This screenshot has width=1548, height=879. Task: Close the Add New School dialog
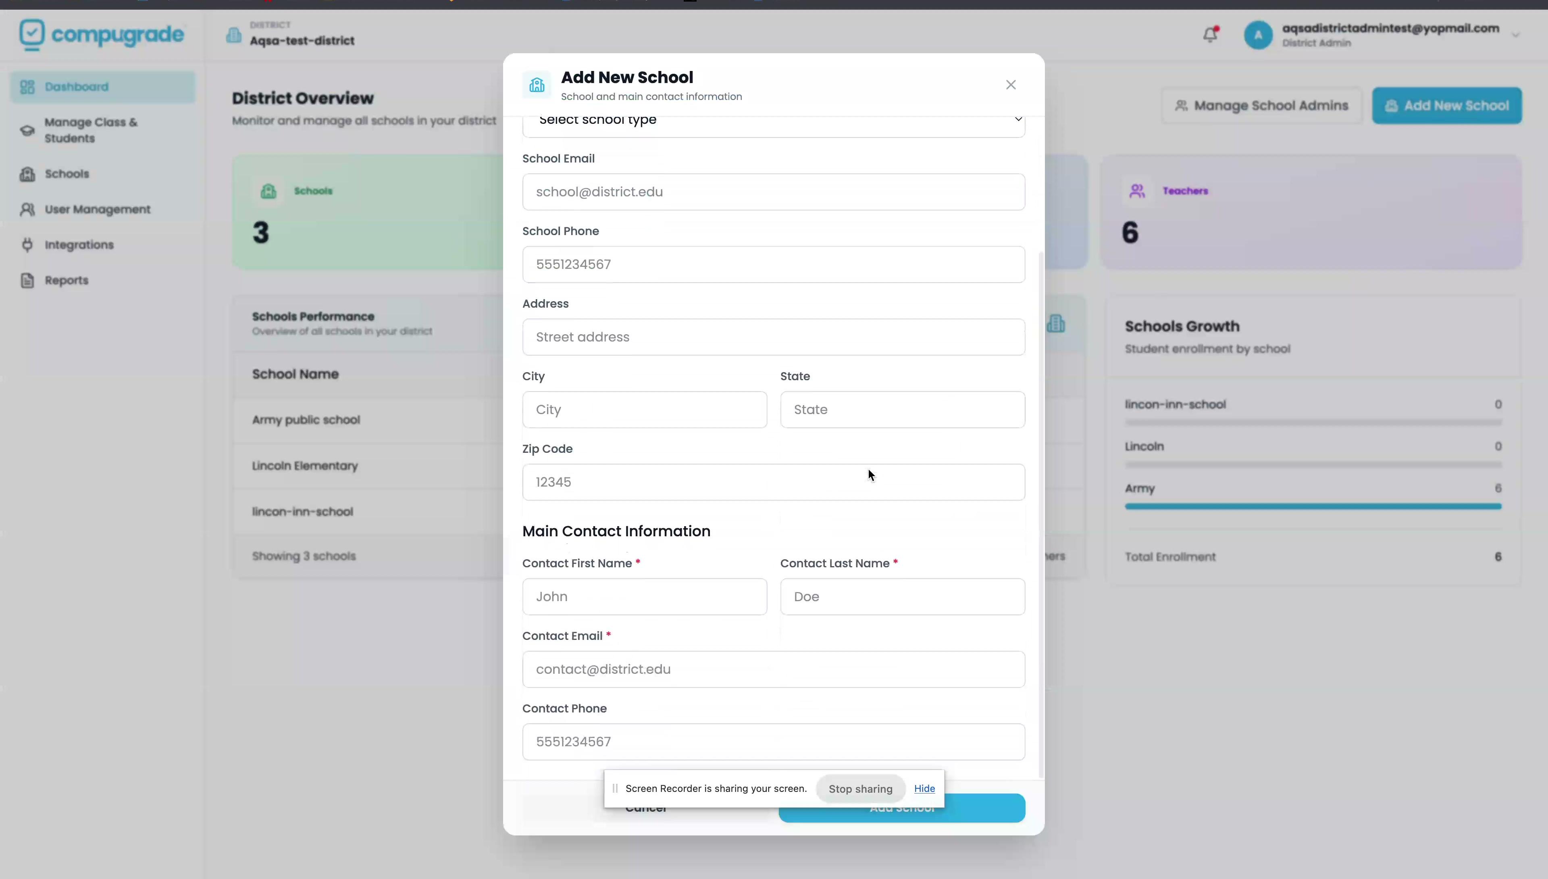coord(1011,85)
